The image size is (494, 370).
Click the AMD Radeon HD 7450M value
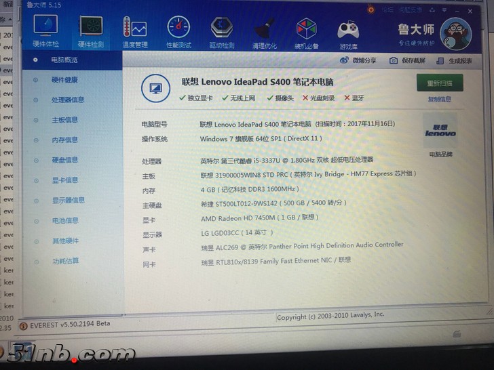tap(260, 218)
